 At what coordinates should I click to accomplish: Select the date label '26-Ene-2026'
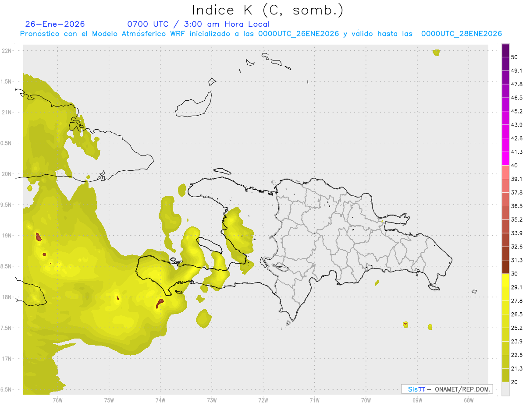55,24
